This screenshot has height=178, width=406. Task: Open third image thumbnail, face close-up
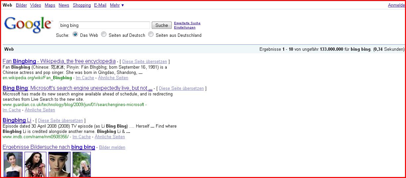tap(59, 164)
